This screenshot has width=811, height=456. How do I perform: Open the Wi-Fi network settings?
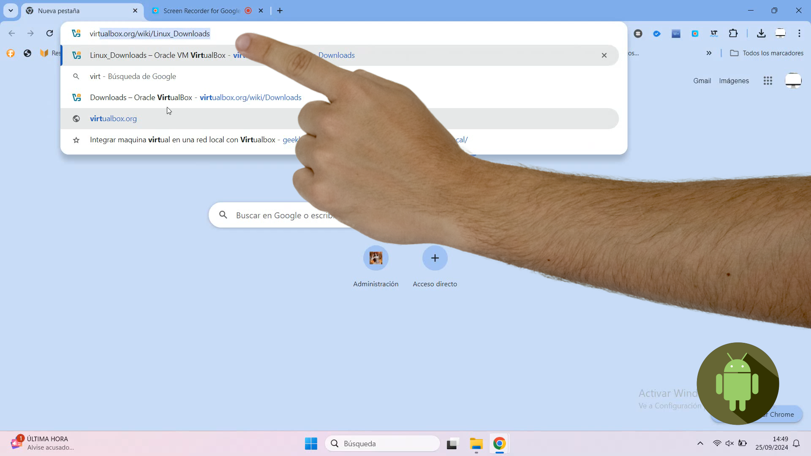[717, 443]
